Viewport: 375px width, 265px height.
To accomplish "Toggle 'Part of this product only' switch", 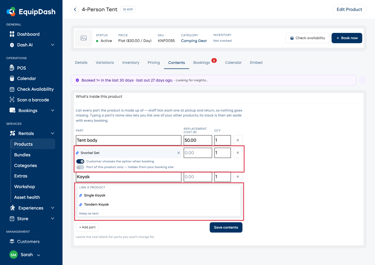I will pyautogui.click(x=80, y=167).
